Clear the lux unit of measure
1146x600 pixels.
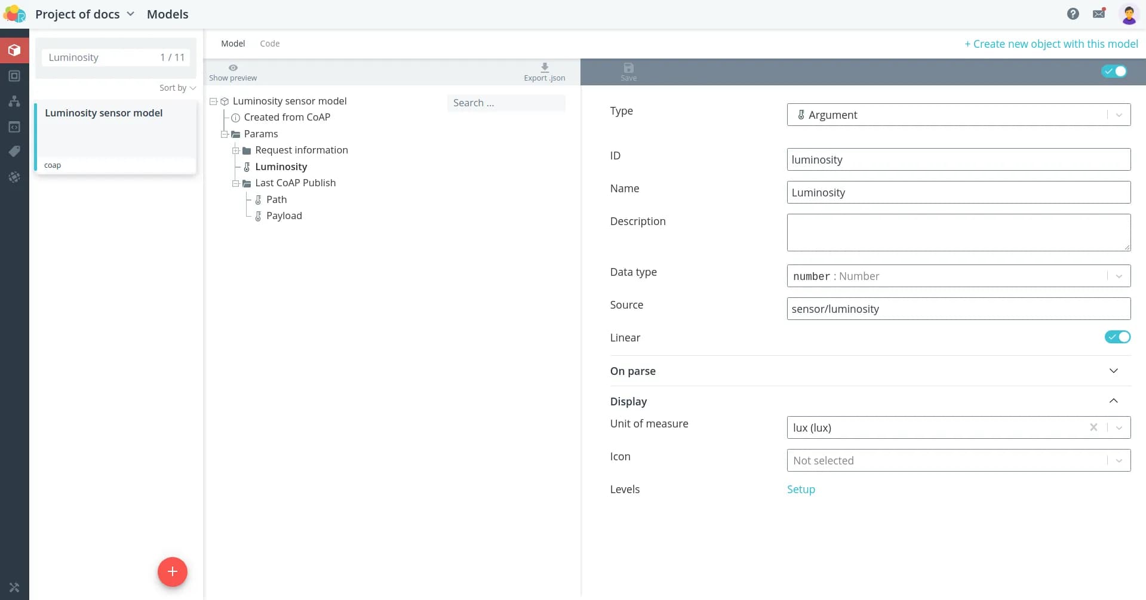tap(1093, 427)
